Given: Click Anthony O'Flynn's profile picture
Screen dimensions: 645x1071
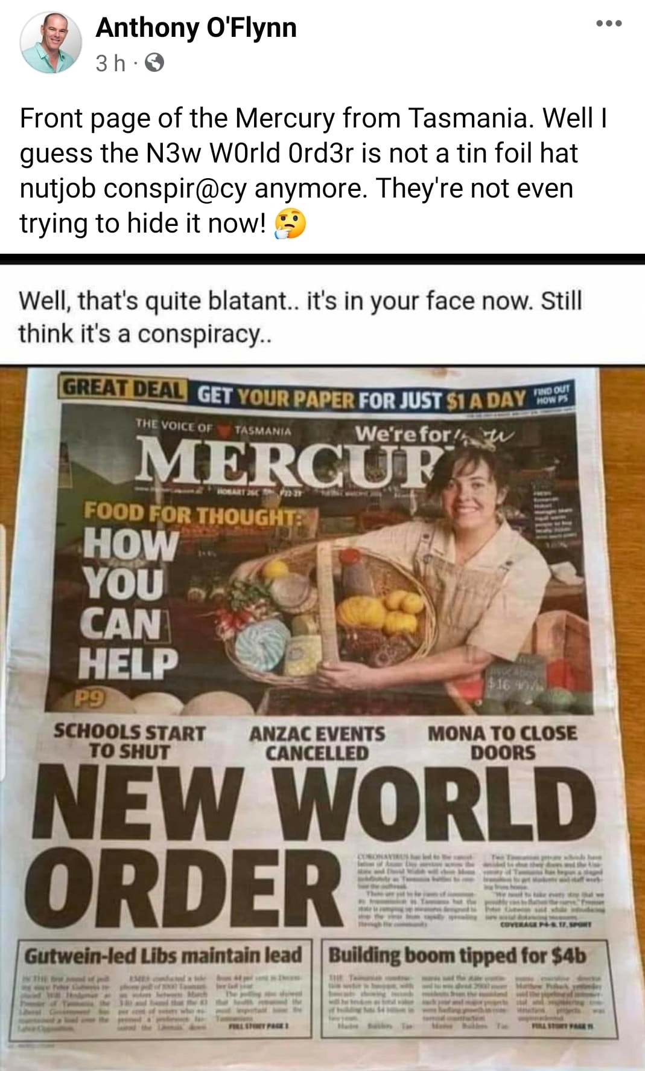Looking at the screenshot, I should (x=51, y=42).
